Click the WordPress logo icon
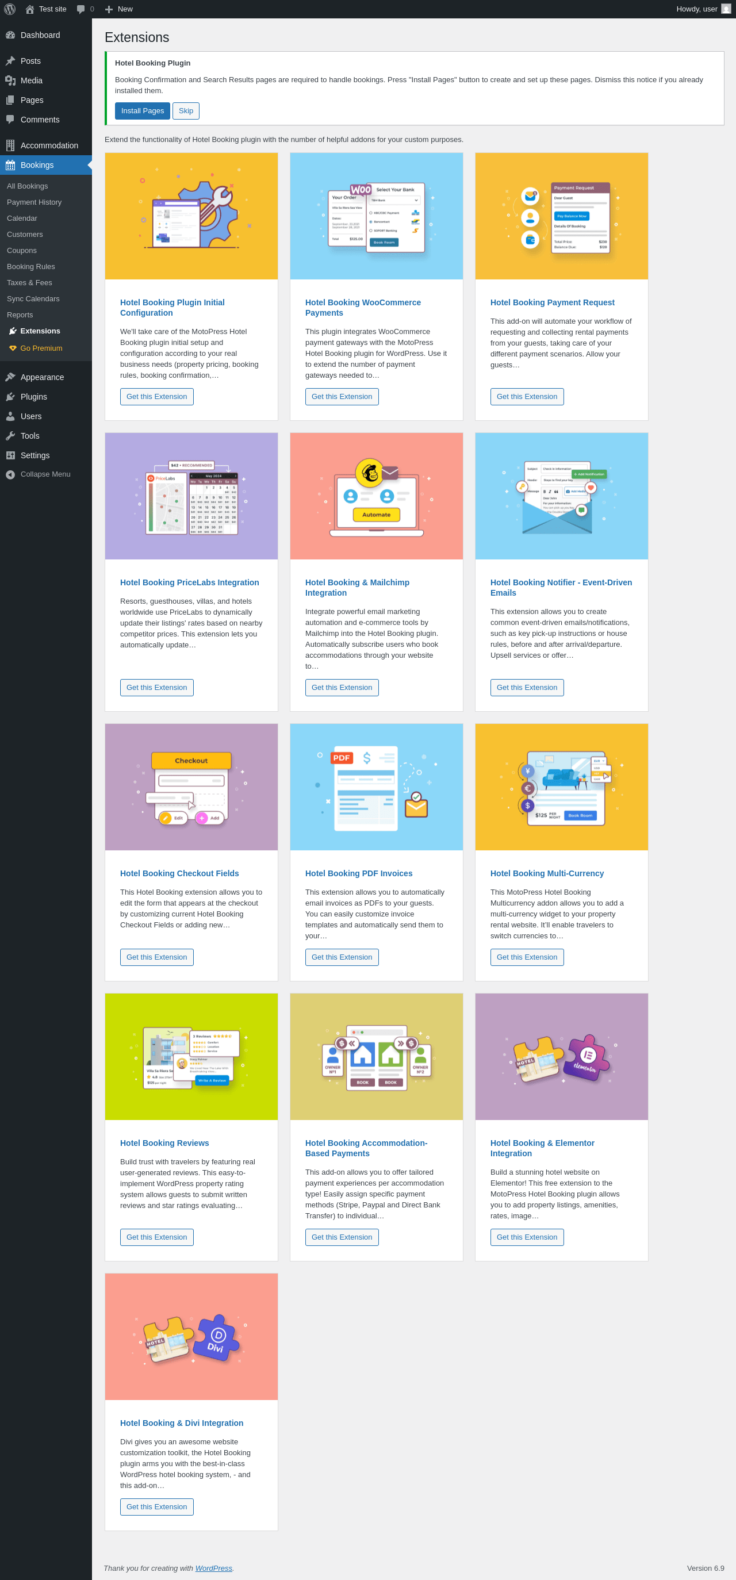Screen dimensions: 736x1580 tap(10, 9)
